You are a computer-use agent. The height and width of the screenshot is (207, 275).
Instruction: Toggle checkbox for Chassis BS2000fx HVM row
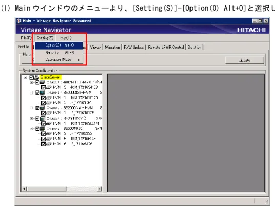click(37, 108)
